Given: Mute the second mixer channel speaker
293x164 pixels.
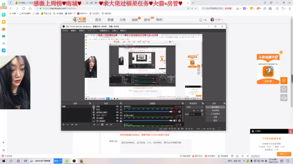Looking at the screenshot, I should 175,121.
